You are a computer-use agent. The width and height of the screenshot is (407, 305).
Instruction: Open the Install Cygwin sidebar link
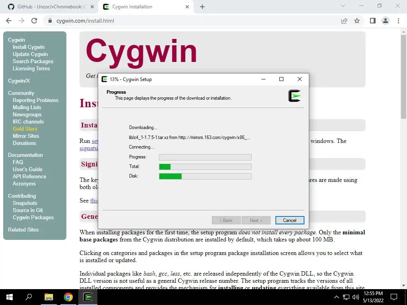tap(29, 47)
